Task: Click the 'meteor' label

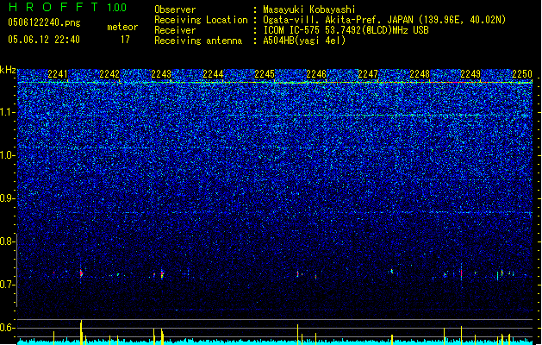Action: pyautogui.click(x=122, y=27)
